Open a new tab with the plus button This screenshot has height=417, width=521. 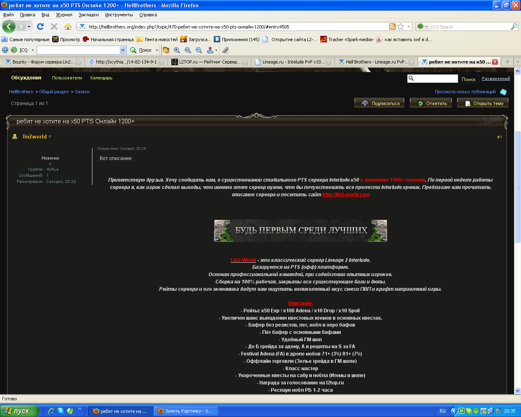click(507, 62)
